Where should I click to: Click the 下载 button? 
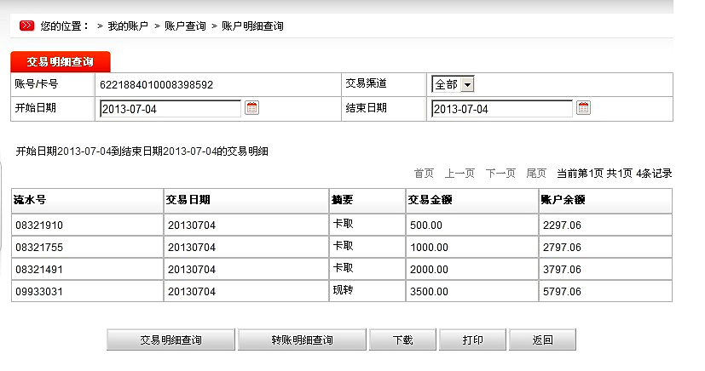click(x=402, y=340)
